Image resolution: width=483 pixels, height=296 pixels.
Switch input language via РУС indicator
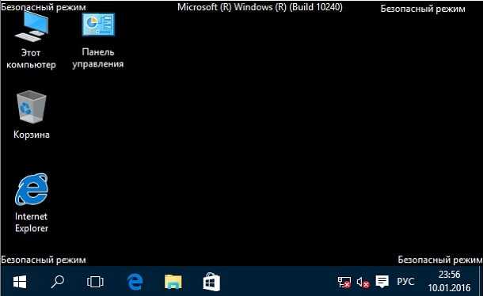[405, 282]
